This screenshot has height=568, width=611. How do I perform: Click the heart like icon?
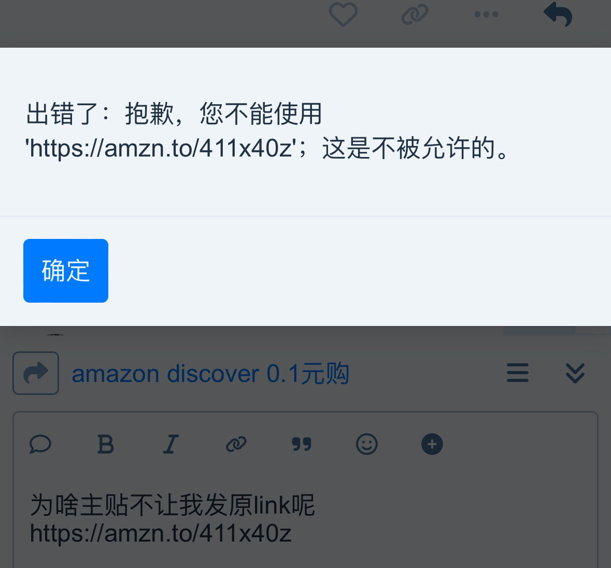[343, 15]
